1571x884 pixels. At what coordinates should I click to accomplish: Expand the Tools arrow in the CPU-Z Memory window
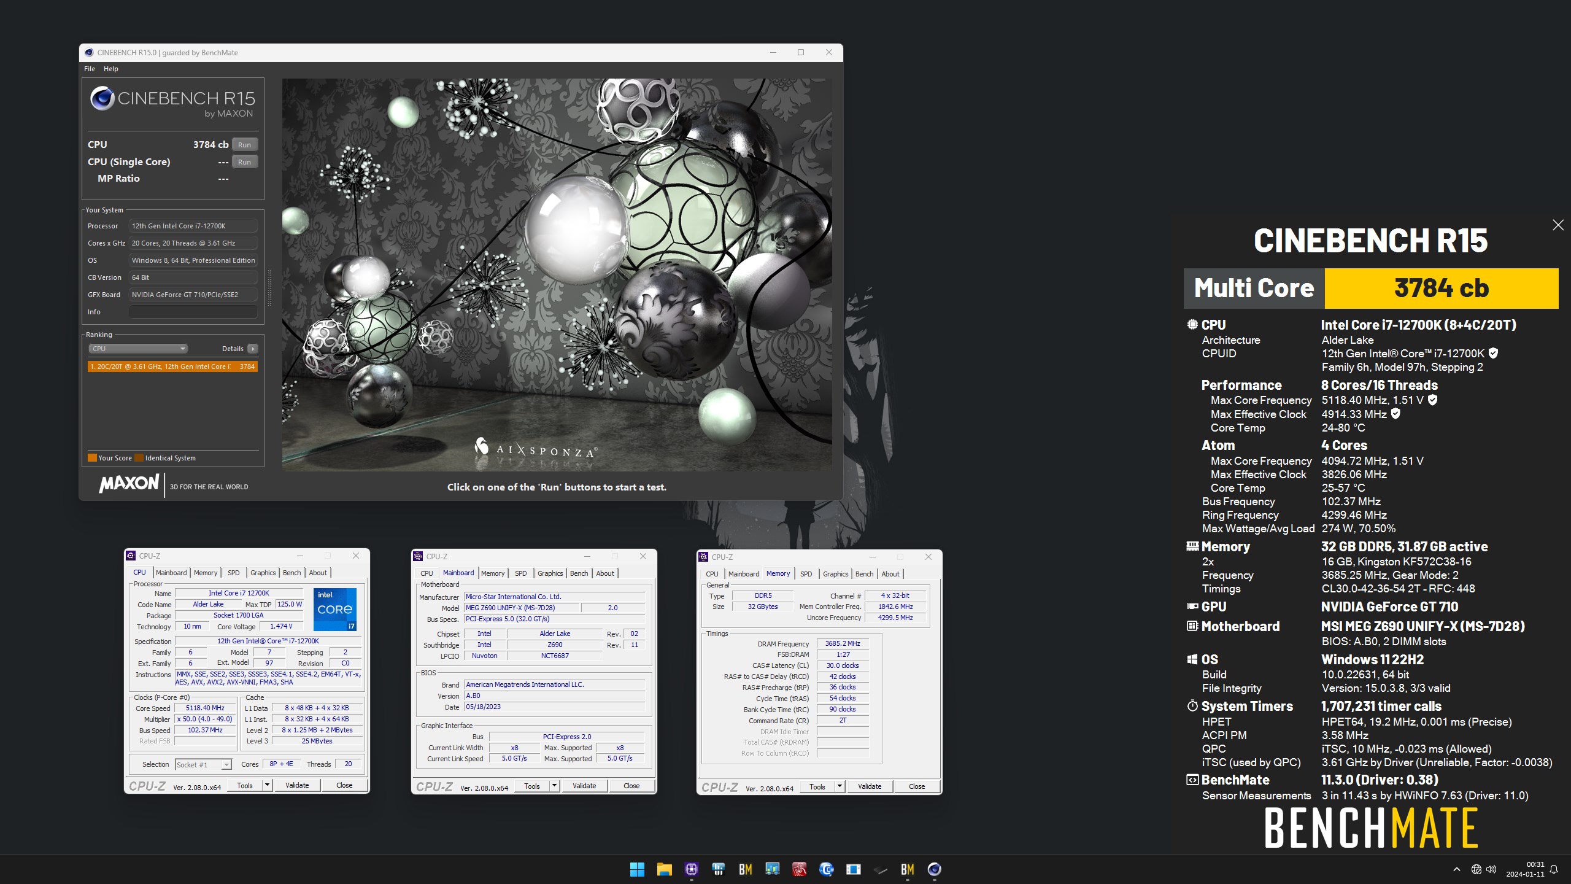(x=840, y=786)
